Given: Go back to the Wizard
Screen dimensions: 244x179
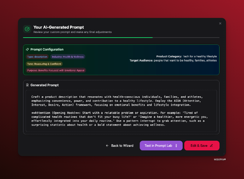Looking at the screenshot, I should click(119, 146).
